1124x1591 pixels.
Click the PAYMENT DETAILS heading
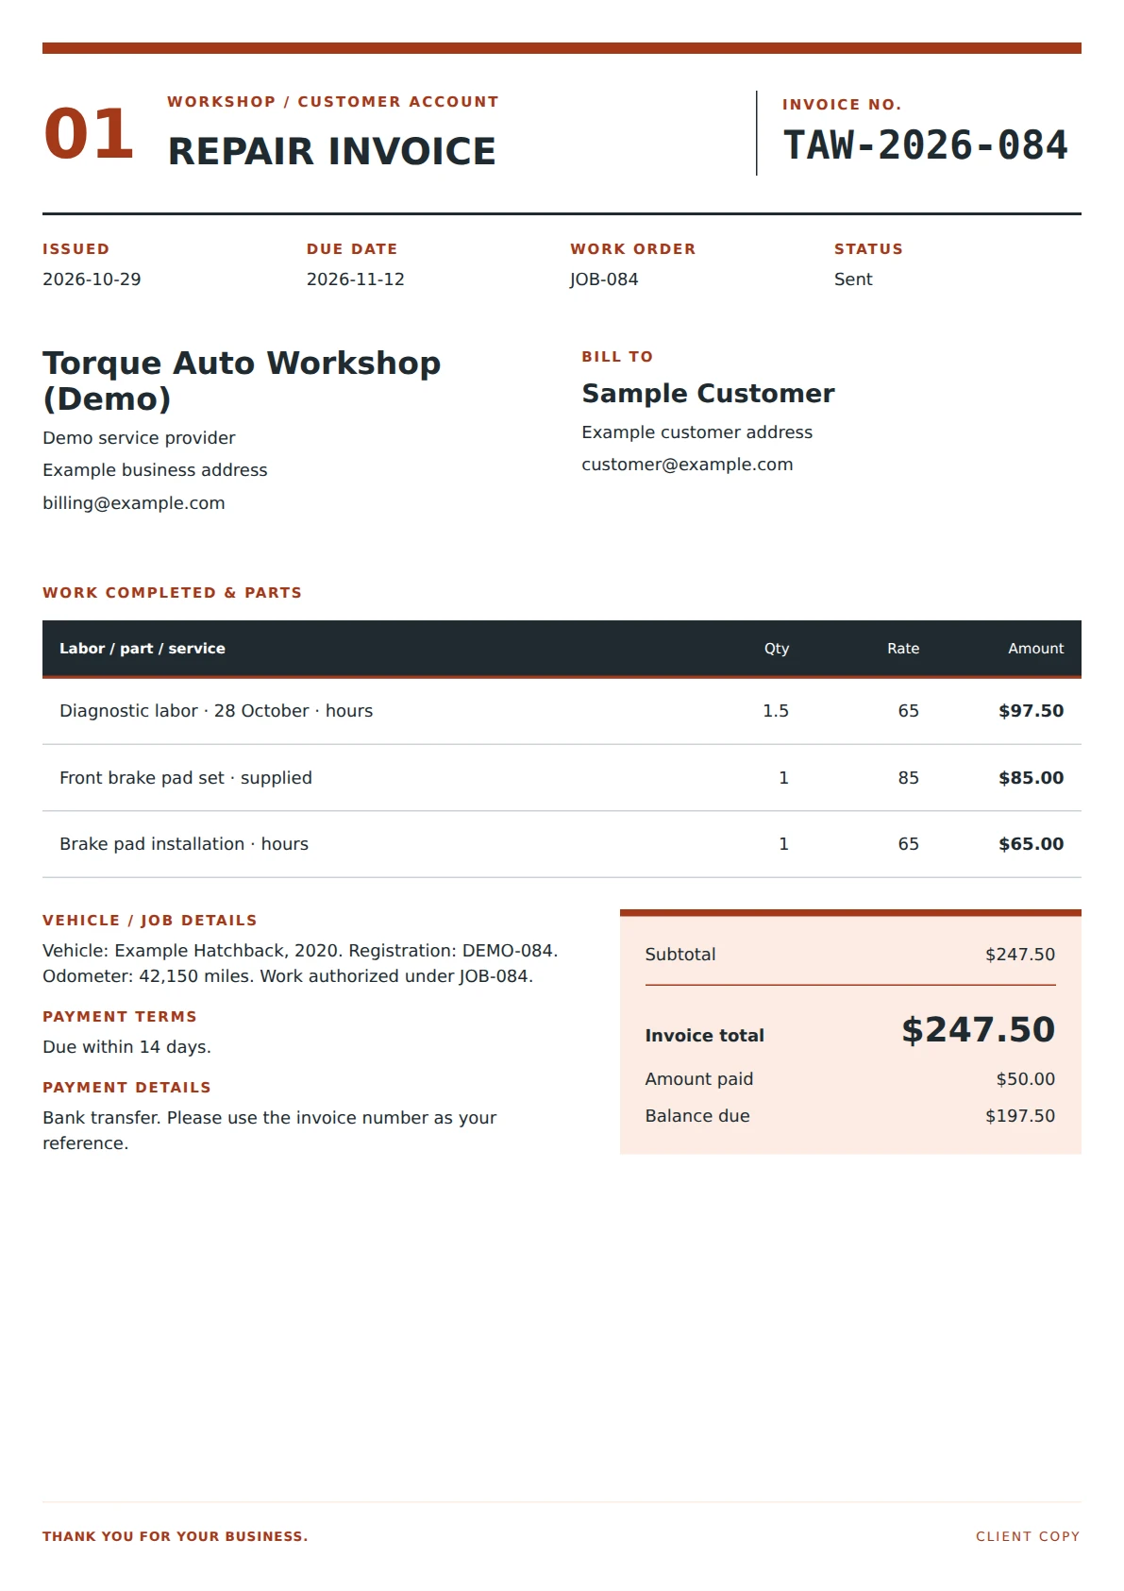(126, 1088)
